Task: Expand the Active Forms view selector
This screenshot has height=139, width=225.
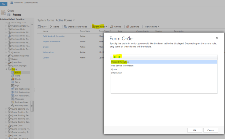Action: 74,20
